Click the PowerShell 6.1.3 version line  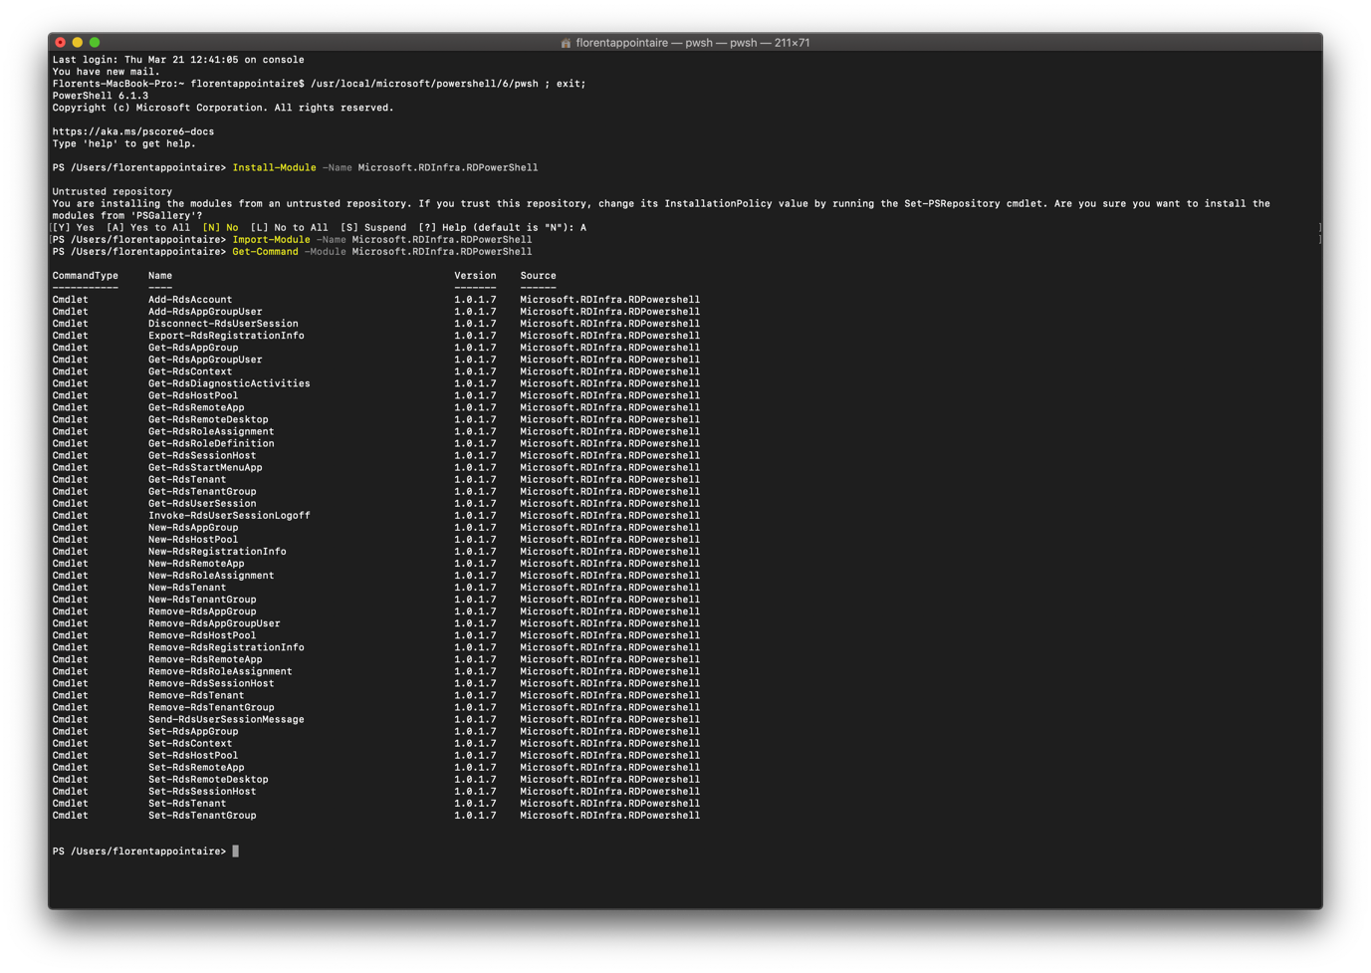tap(101, 96)
